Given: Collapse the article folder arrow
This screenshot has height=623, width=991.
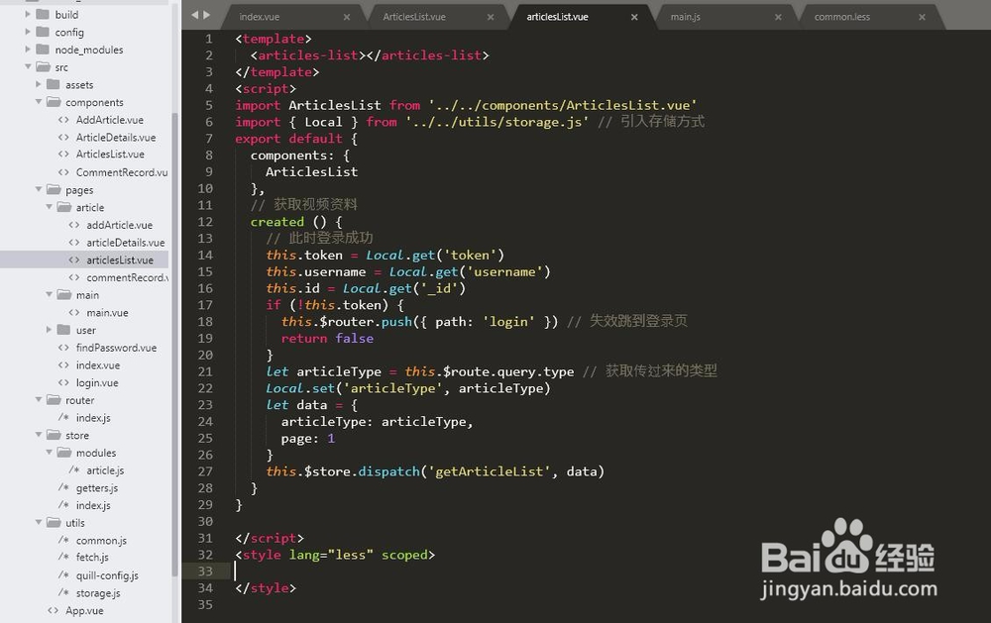Looking at the screenshot, I should 49,207.
